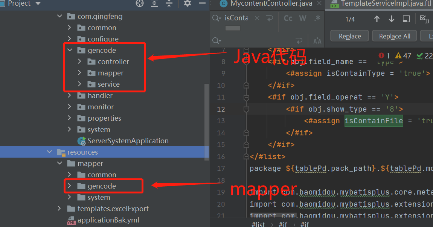Collapse the gencode package
The image size is (433, 227).
pyautogui.click(x=70, y=50)
